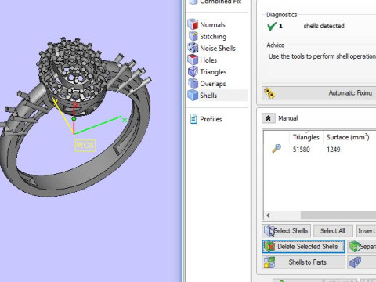
Task: Click the Select All button
Action: pos(333,231)
